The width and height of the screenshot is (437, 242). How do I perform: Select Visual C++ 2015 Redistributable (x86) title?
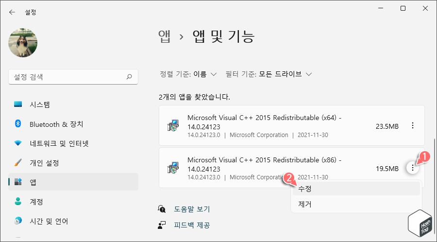pyautogui.click(x=265, y=165)
